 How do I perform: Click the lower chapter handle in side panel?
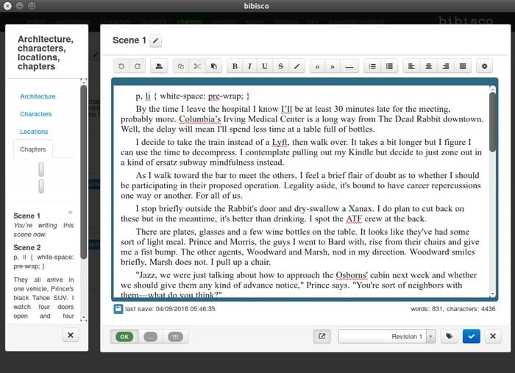click(x=41, y=186)
